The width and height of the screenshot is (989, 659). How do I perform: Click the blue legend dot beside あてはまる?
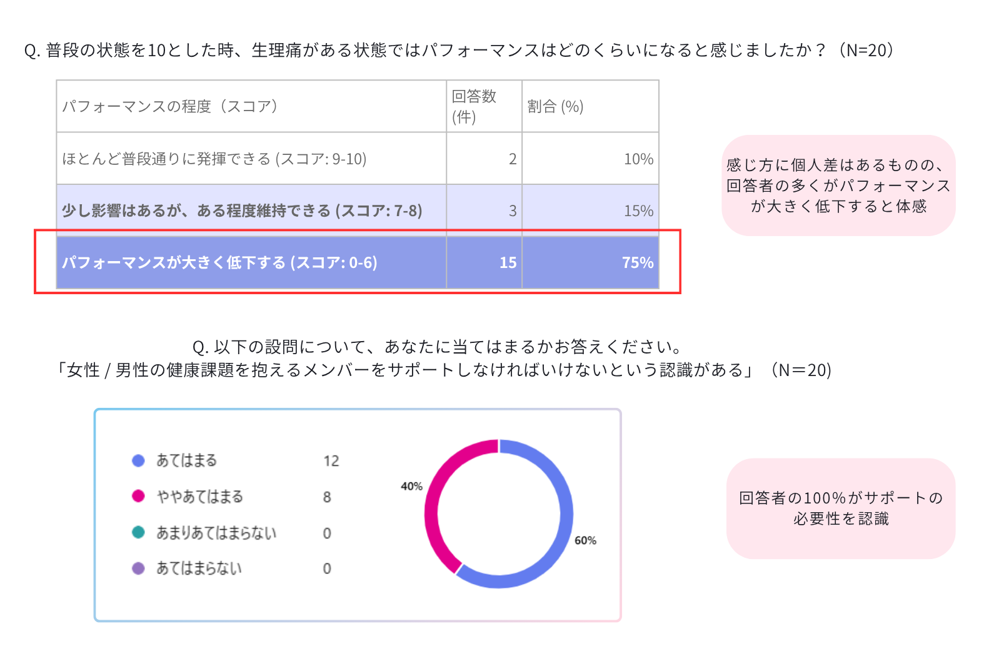coord(138,460)
